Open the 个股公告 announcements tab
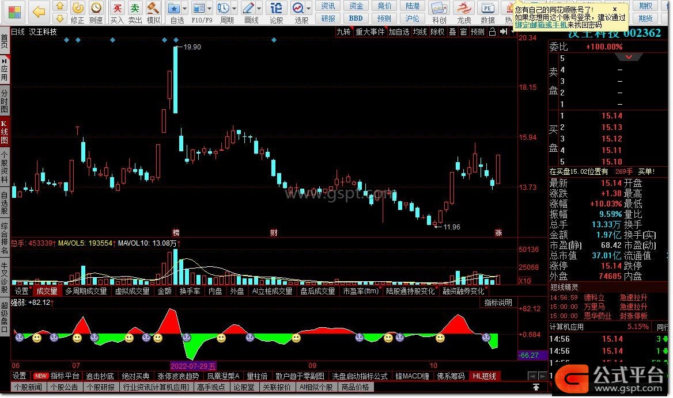 pos(65,387)
